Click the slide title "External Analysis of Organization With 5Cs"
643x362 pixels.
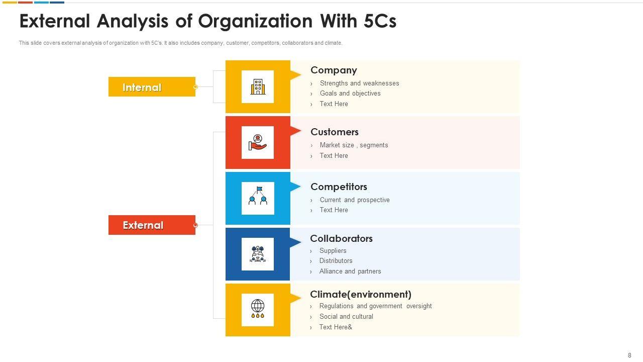pos(207,22)
